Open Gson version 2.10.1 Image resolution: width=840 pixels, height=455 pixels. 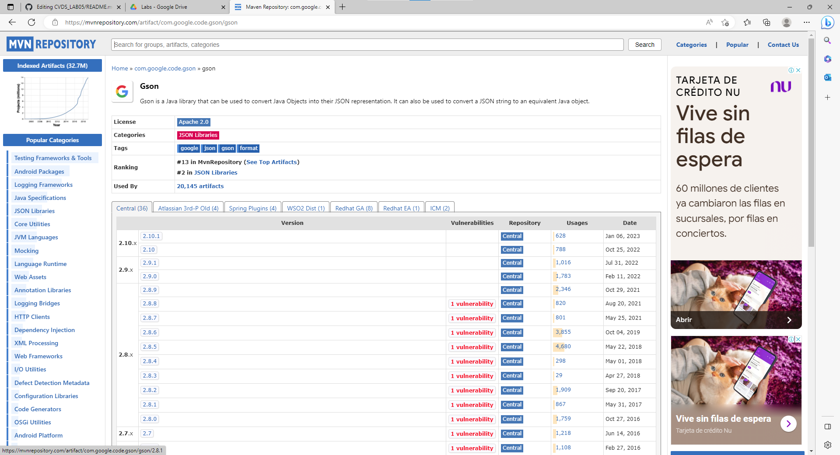151,236
